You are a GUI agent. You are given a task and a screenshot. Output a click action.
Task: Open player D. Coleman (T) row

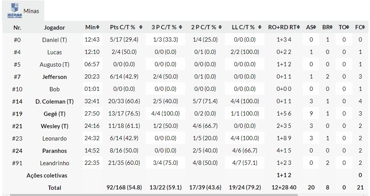click(x=54, y=102)
